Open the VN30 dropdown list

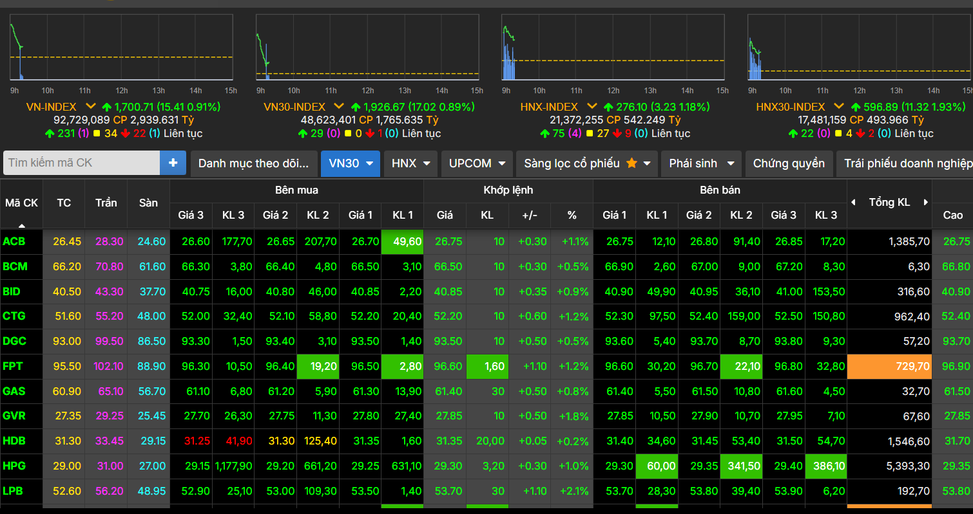[x=350, y=163]
